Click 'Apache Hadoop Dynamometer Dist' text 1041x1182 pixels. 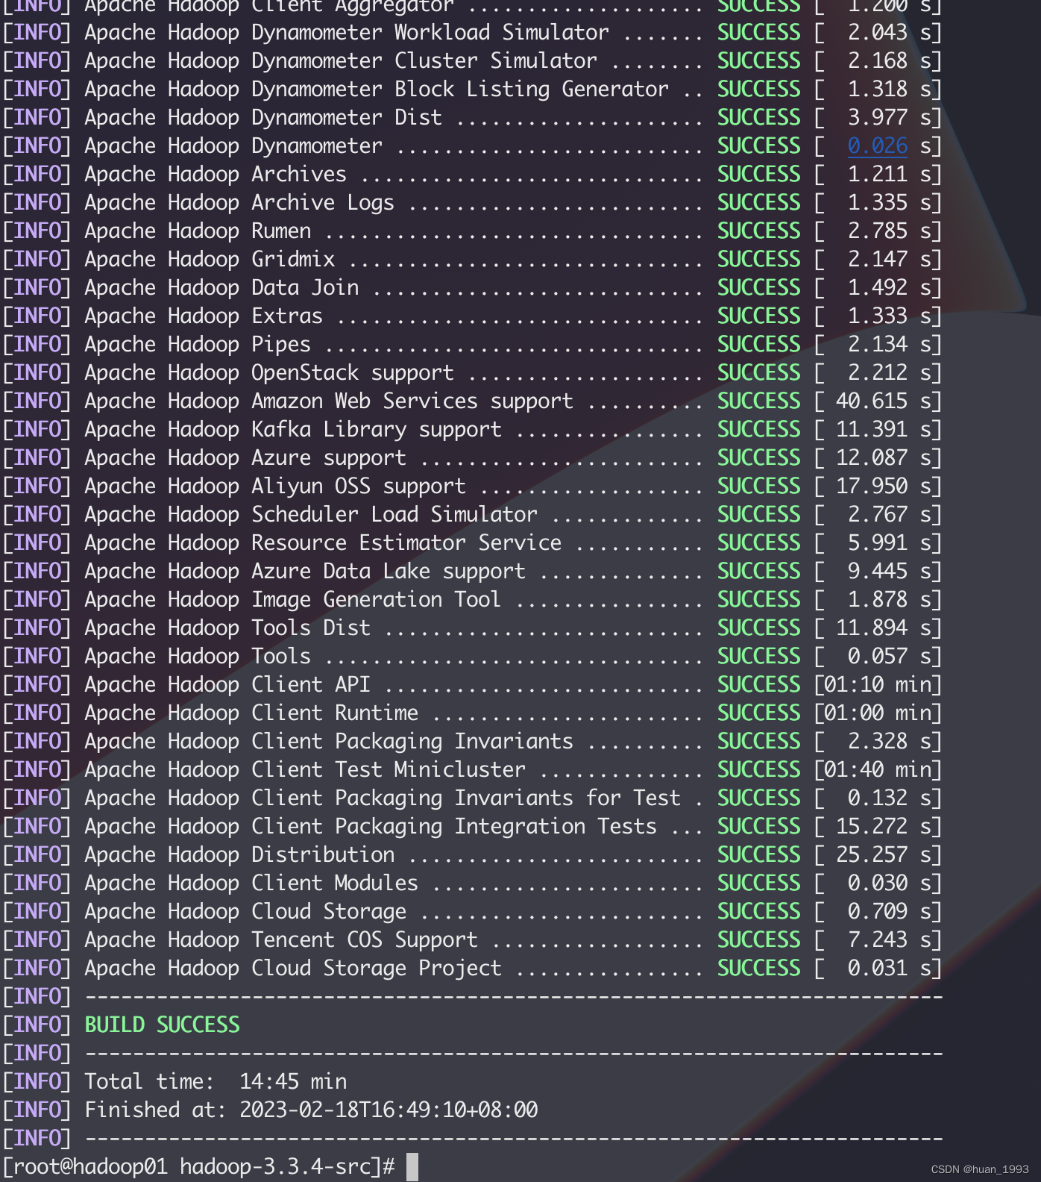263,117
